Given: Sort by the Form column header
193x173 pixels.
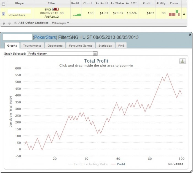Looking at the screenshot, I should 174,3.
